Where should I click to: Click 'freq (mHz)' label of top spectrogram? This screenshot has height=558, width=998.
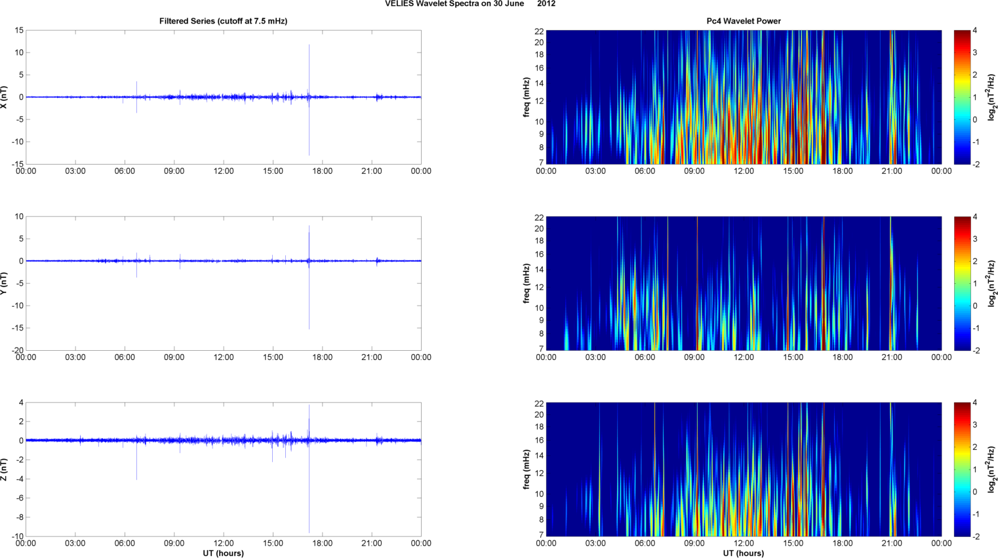[527, 97]
